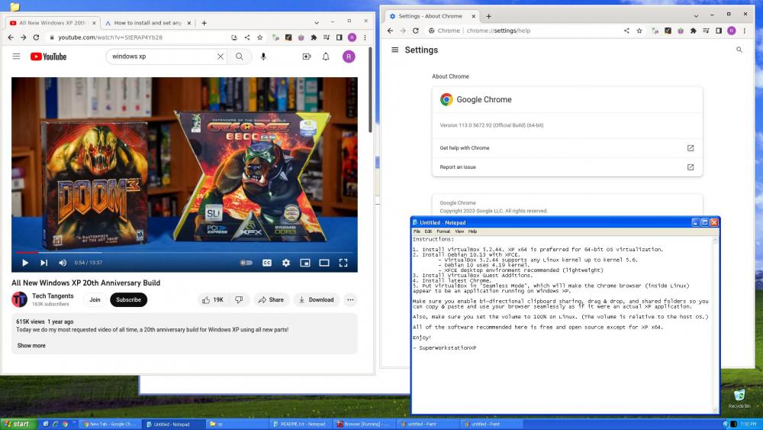Enter fullscreen mode on video
The height and width of the screenshot is (430, 763).
[343, 263]
